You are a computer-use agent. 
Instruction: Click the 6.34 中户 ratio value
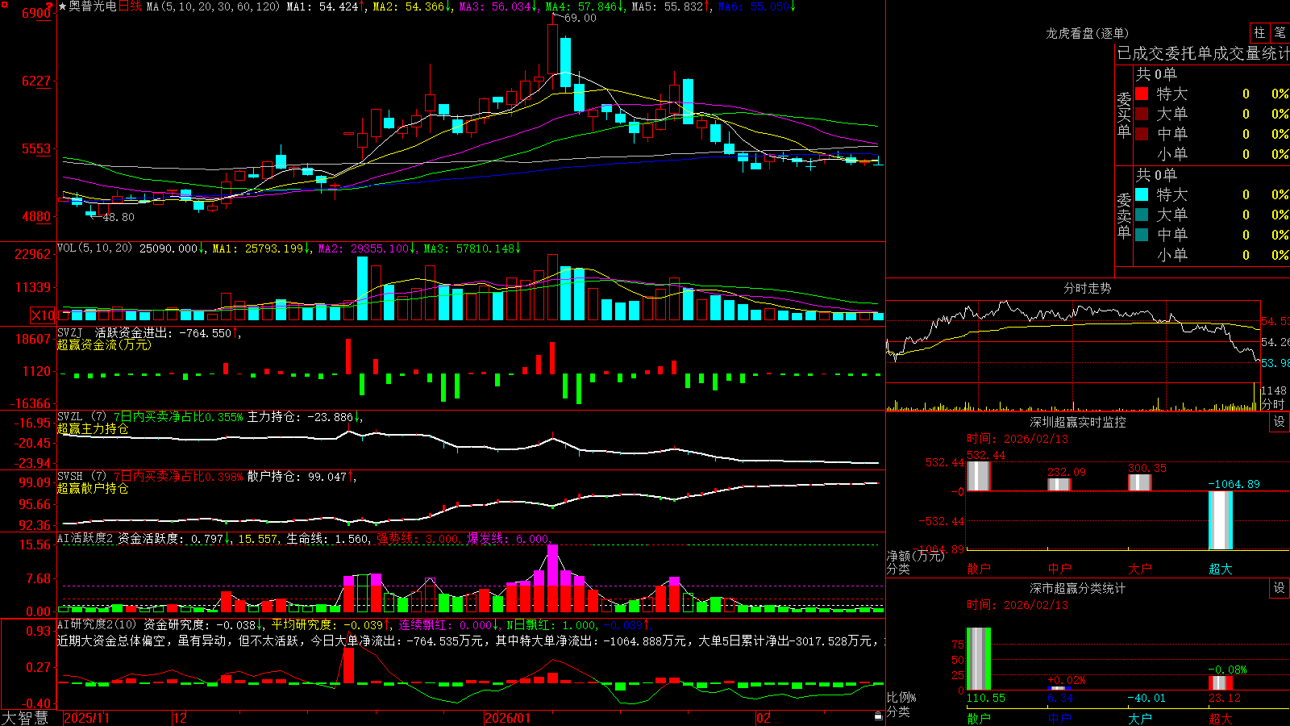point(1060,698)
